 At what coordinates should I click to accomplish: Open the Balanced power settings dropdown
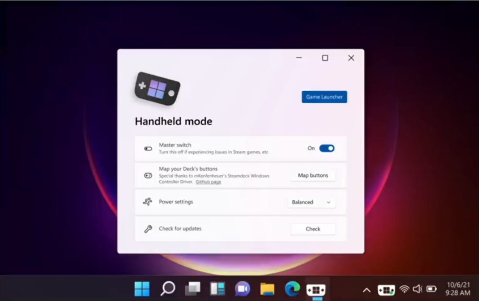311,202
